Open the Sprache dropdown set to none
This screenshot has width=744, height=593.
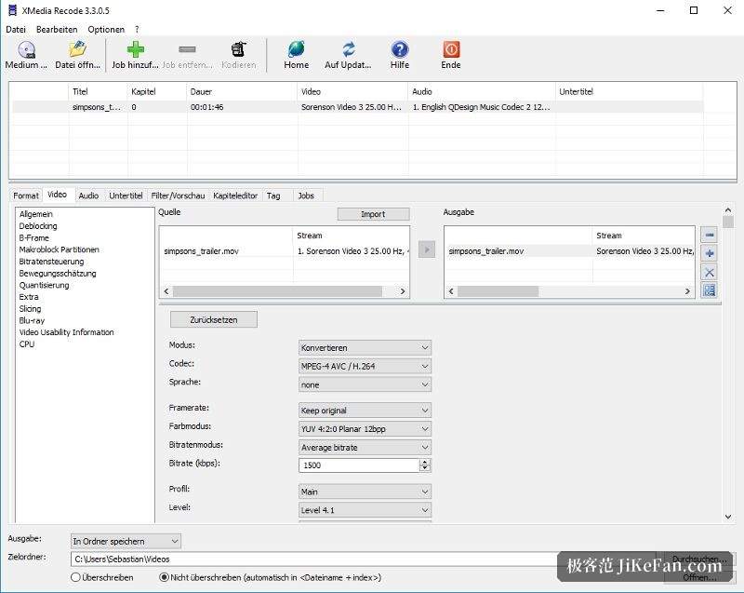pyautogui.click(x=365, y=384)
